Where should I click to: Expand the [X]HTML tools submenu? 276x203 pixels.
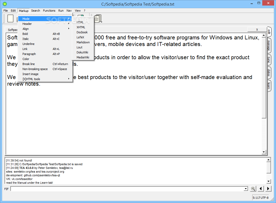click(x=45, y=79)
